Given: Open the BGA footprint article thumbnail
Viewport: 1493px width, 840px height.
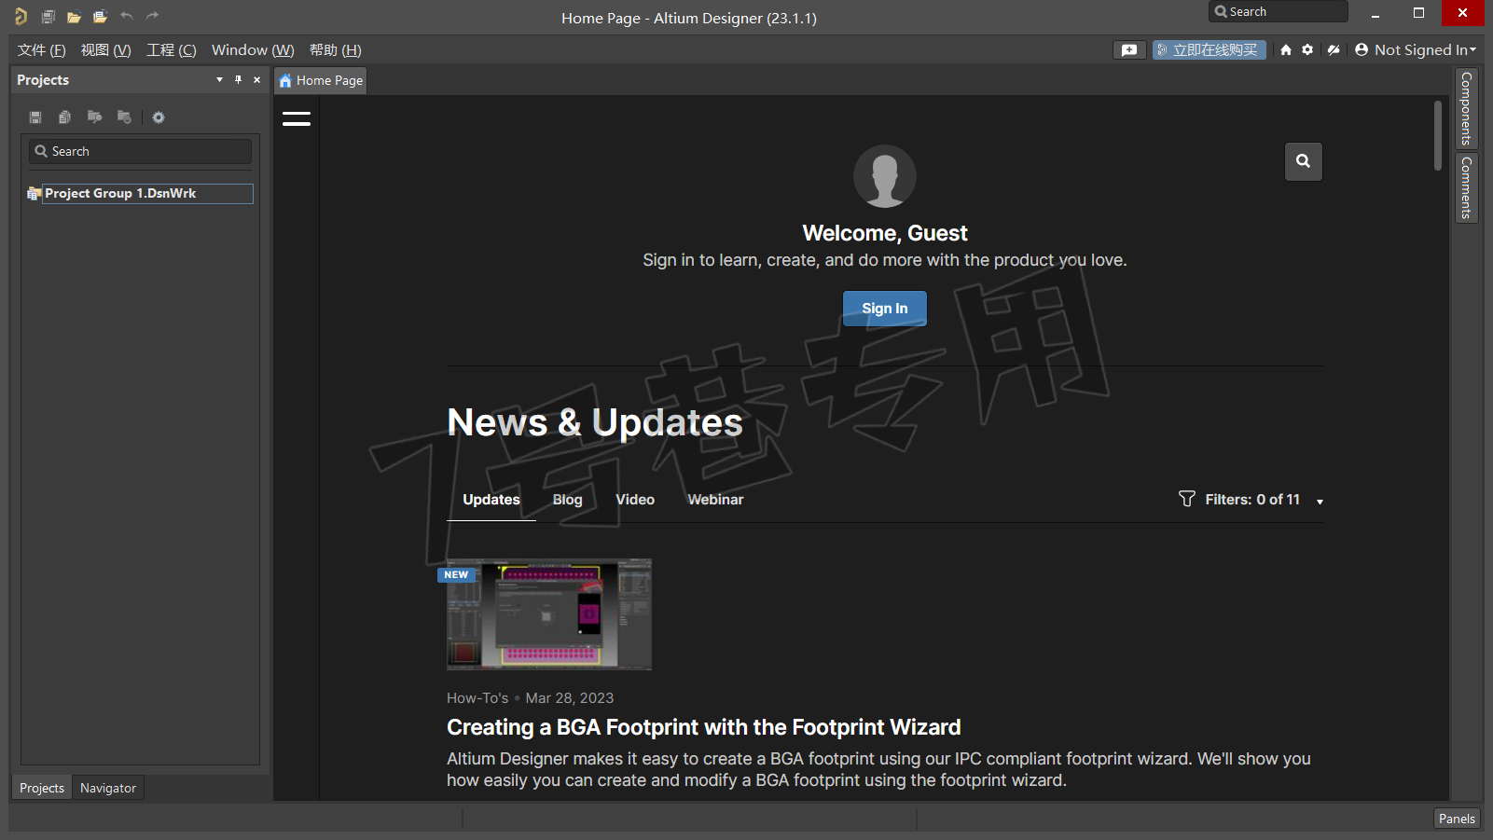Looking at the screenshot, I should tap(549, 614).
